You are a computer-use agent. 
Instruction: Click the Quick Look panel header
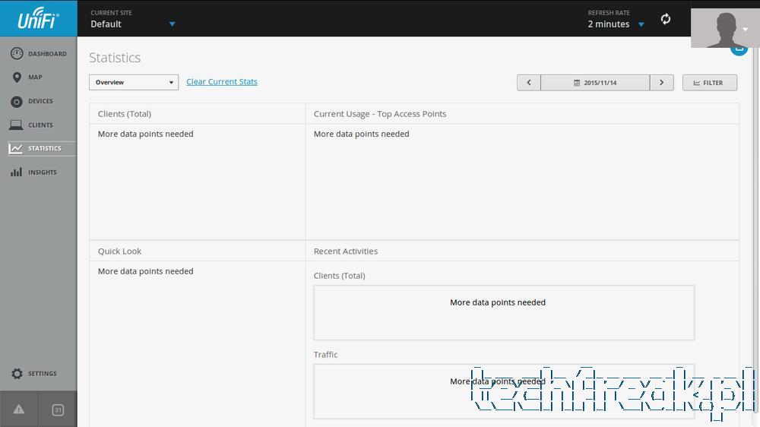[120, 251]
